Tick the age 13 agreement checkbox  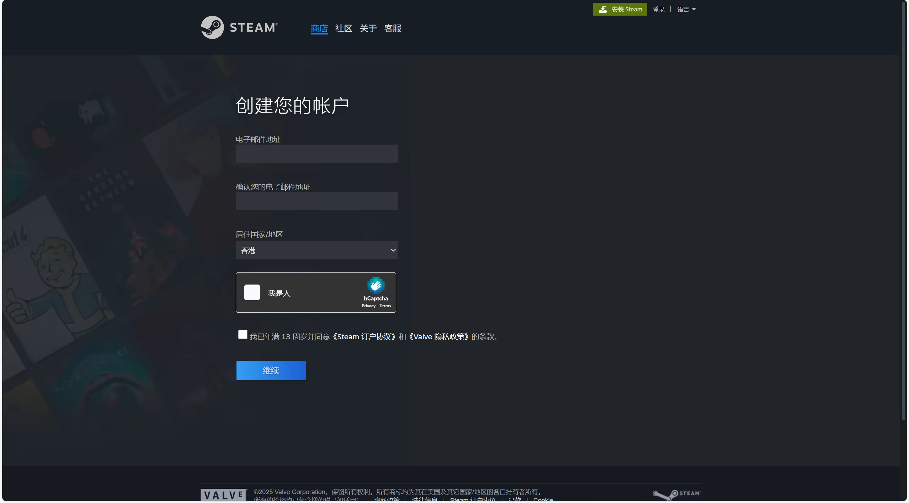(x=243, y=335)
